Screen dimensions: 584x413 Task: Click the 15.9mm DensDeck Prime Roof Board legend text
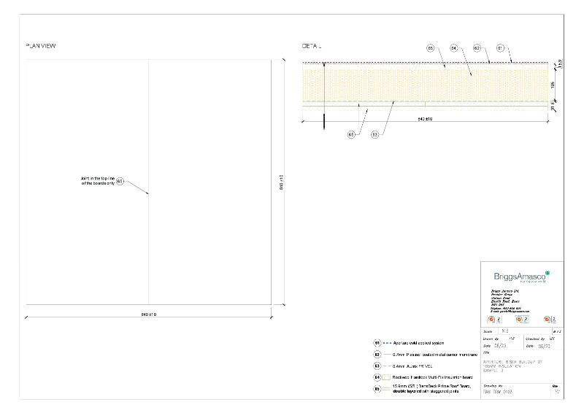tap(431, 389)
